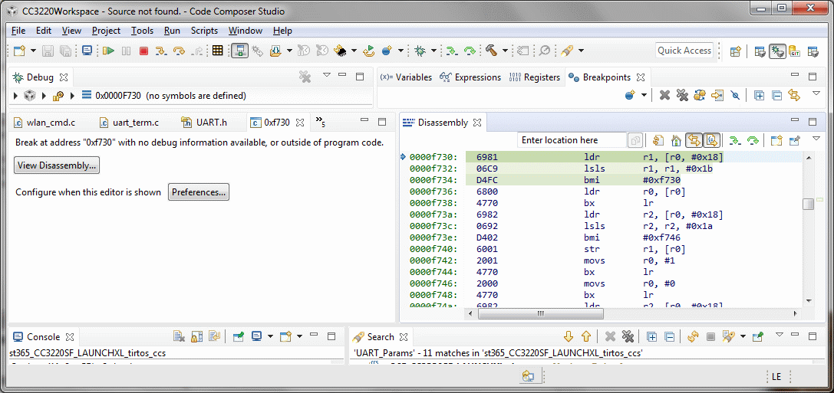Viewport: 834px width, 393px height.
Task: Remove selected breakpoint with X icon
Action: (x=664, y=95)
